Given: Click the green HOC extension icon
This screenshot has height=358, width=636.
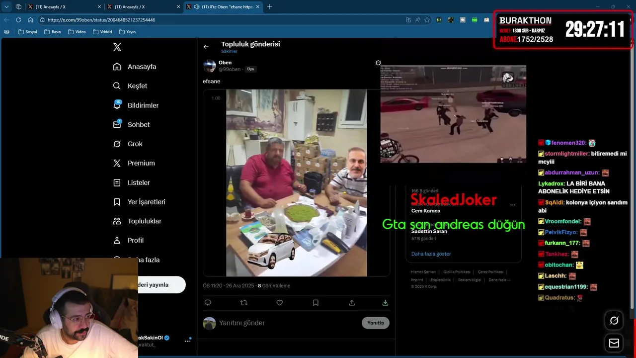Looking at the screenshot, I should [x=475, y=20].
